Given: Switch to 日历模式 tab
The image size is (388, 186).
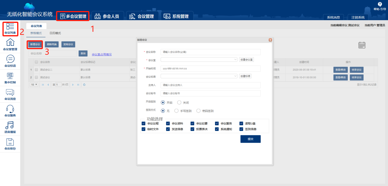Looking at the screenshot, I should tap(55, 33).
